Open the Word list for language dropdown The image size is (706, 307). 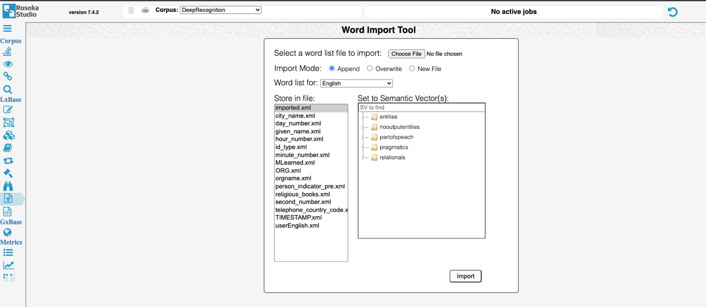pos(356,83)
